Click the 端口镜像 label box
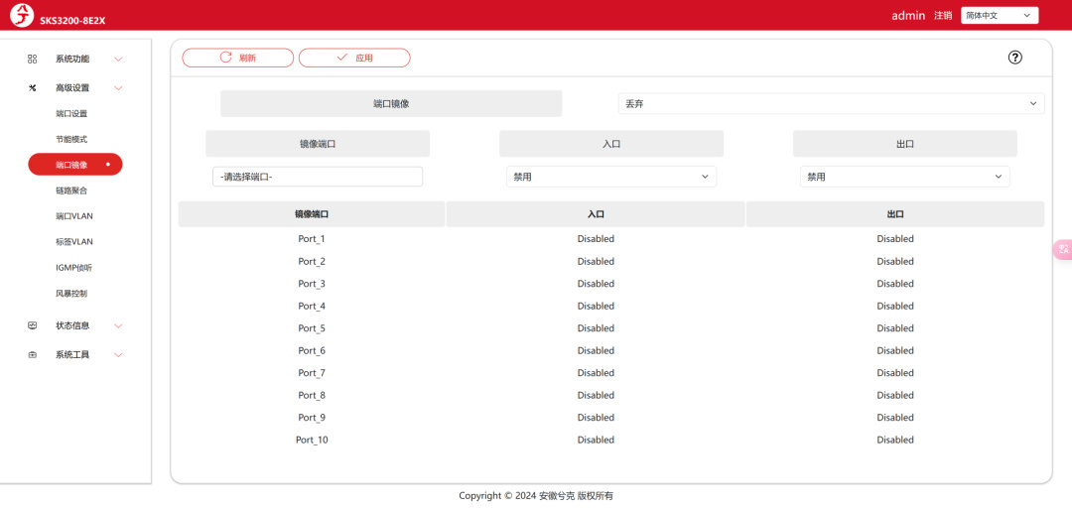This screenshot has height=508, width=1072. click(391, 104)
